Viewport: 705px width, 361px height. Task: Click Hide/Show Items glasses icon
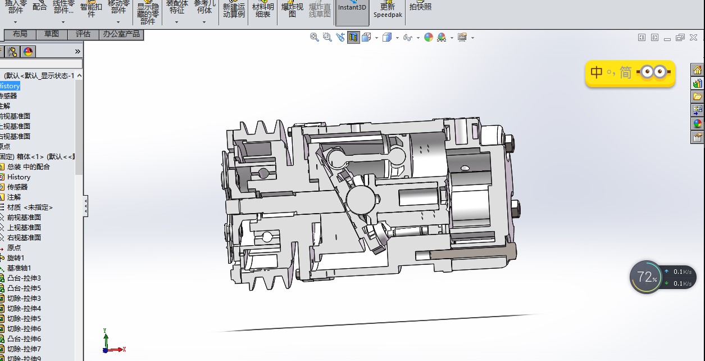(408, 38)
